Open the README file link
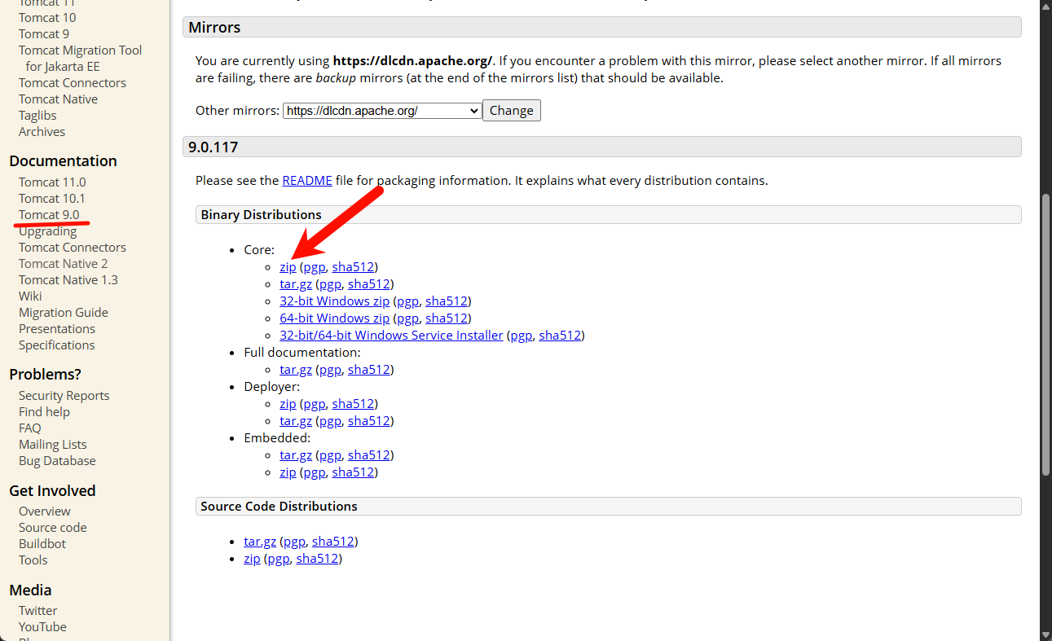This screenshot has height=641, width=1052. (x=307, y=181)
